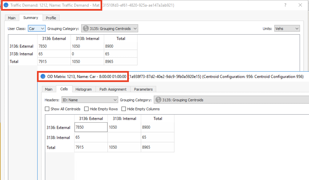Close the Traffic Demand dialog window
Viewport: 309px width, 180px height.
click(301, 5)
